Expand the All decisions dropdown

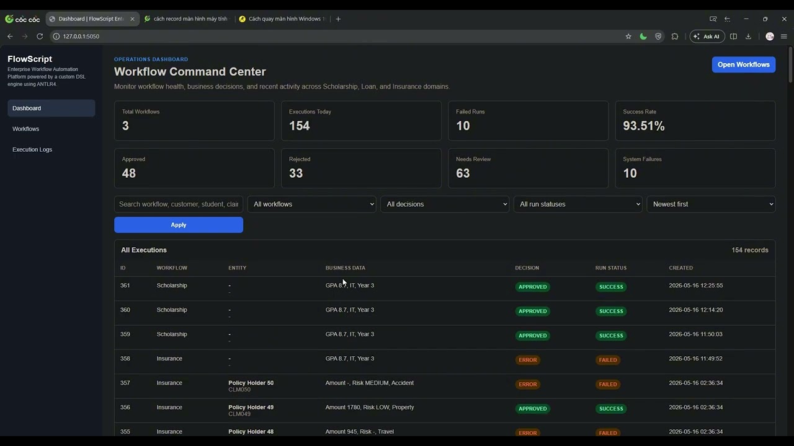tap(445, 204)
